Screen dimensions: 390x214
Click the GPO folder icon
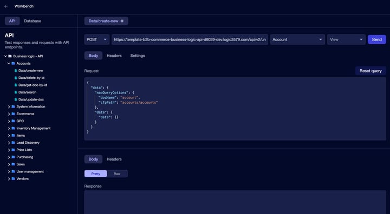coord(13,121)
